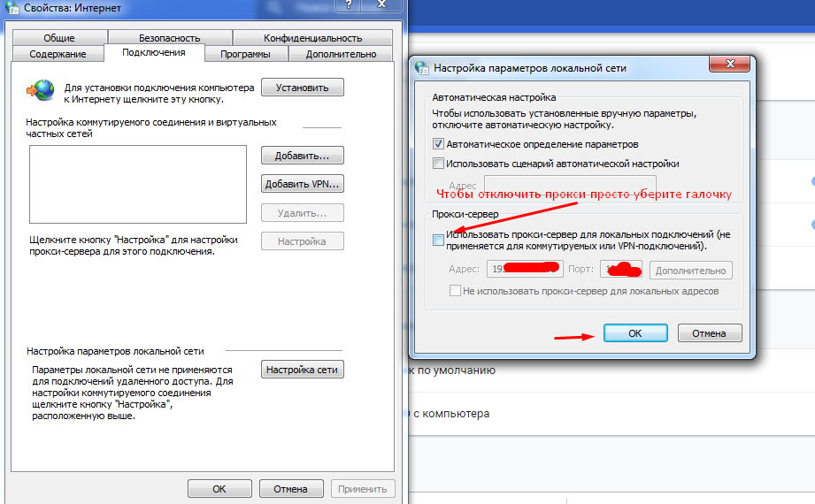815x504 pixels.
Task: Click the globe connection icon beside Установить
Action: pyautogui.click(x=40, y=90)
